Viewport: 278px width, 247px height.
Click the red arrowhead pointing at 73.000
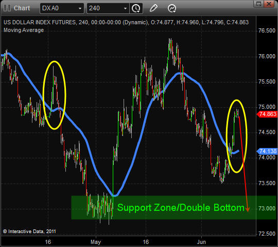pos(248,209)
